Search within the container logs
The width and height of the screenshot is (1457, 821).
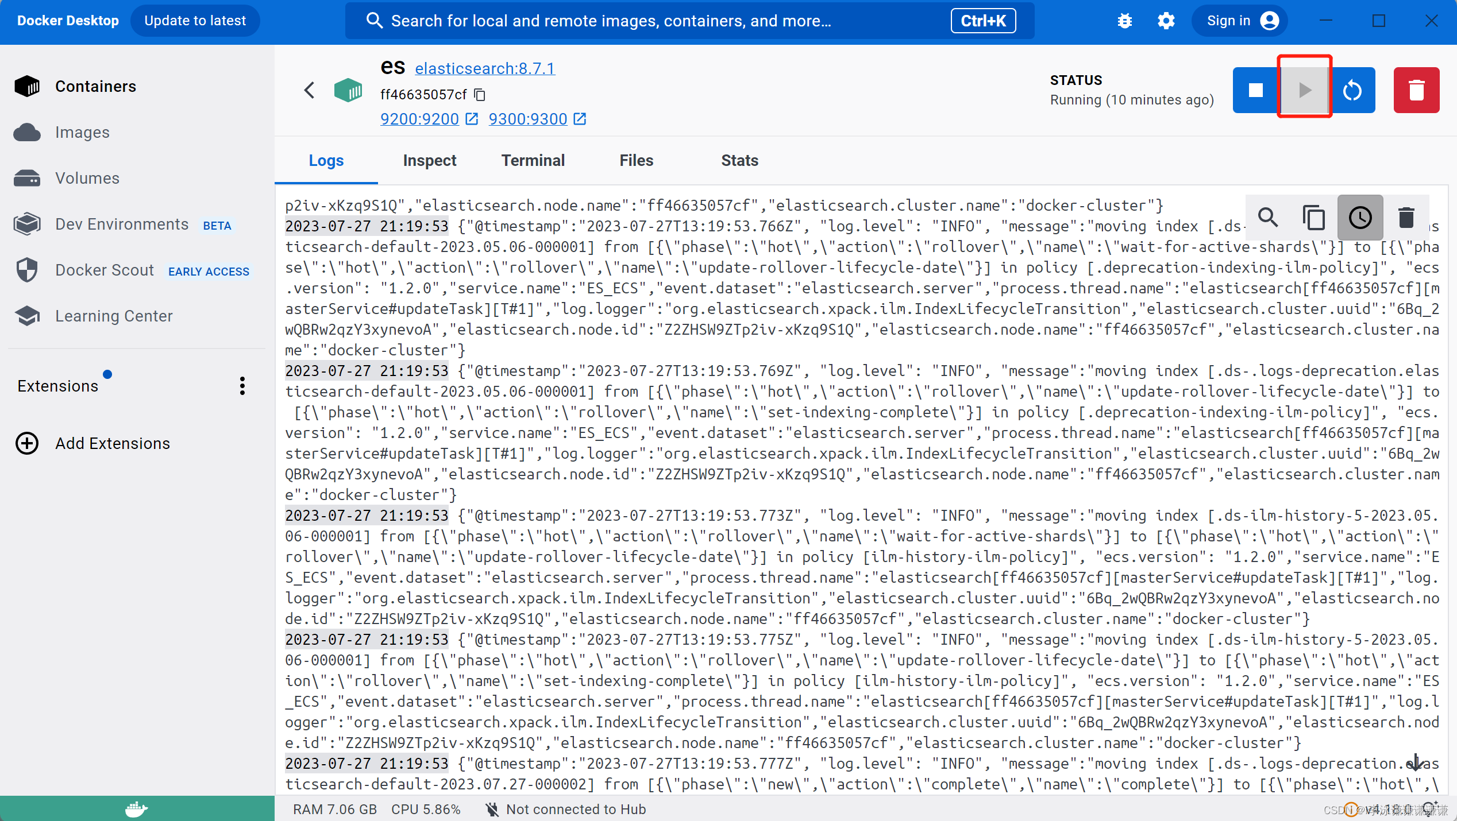[1268, 218]
